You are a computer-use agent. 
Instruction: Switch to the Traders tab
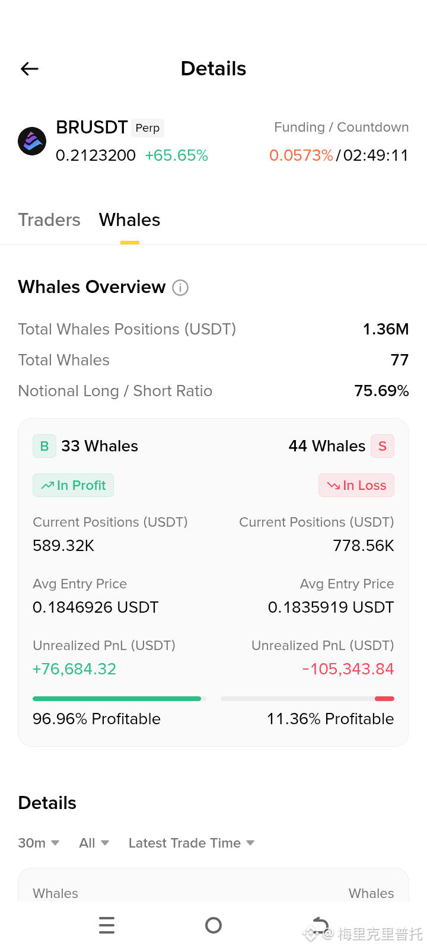tap(49, 220)
